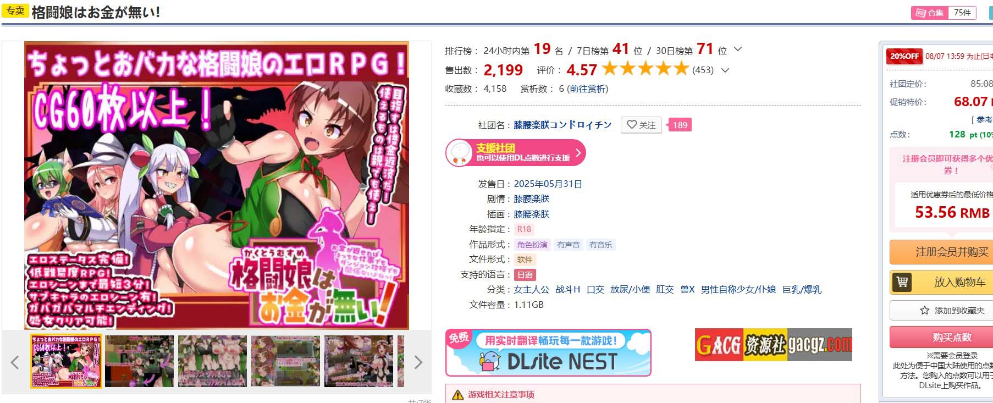Click the 合集 collection icon badge

[930, 13]
